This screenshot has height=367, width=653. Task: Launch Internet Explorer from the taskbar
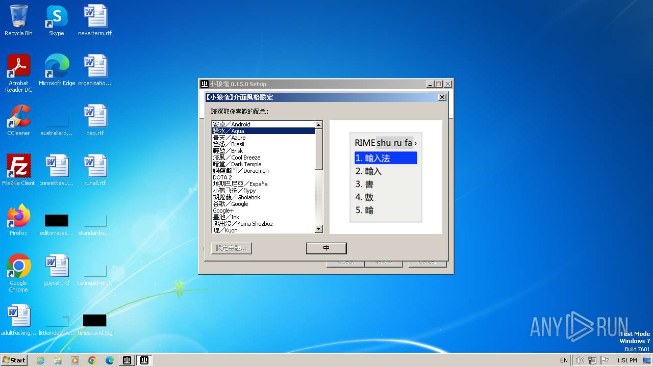tap(40, 360)
